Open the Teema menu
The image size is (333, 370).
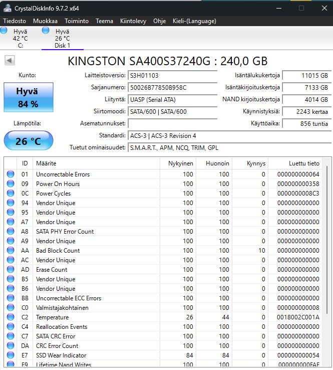point(104,21)
